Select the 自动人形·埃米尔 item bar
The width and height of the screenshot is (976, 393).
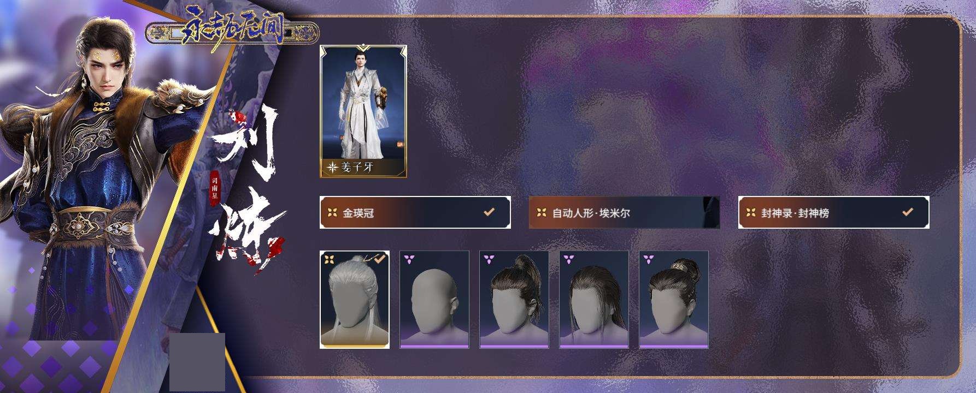coord(625,212)
